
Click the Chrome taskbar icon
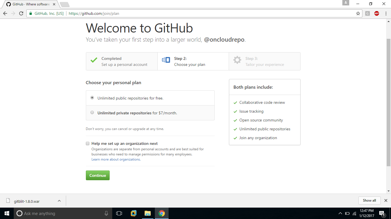162,213
